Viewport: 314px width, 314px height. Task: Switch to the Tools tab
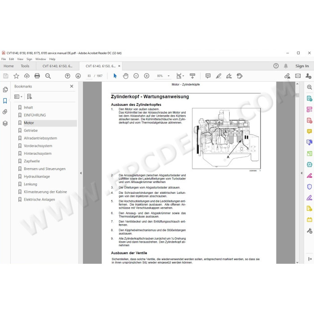click(25, 66)
